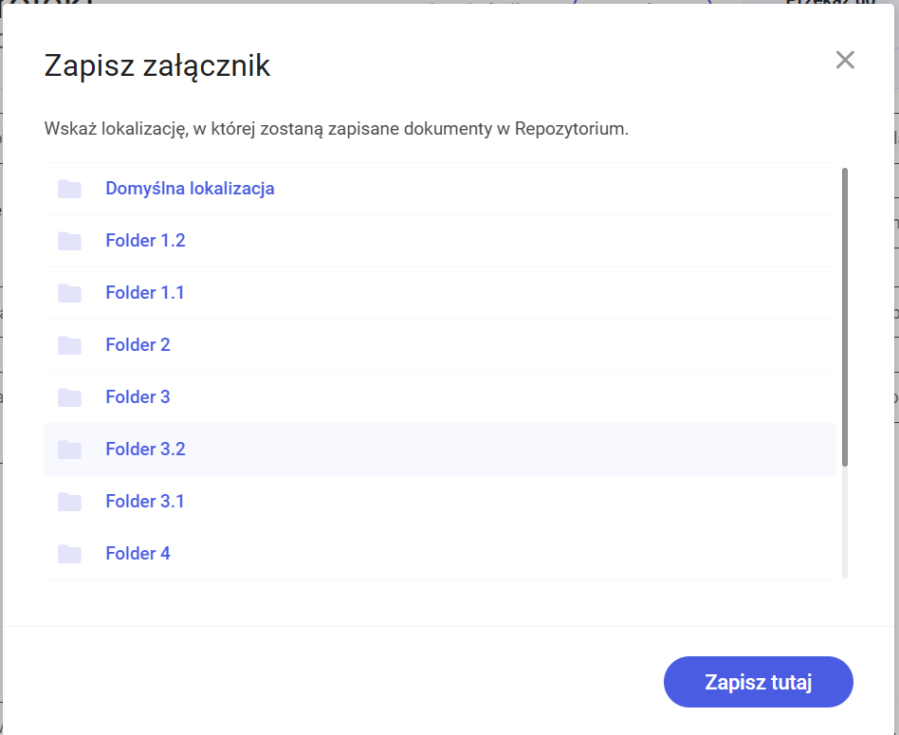Pick the Folder 4 link
This screenshot has width=899, height=735.
tap(138, 554)
